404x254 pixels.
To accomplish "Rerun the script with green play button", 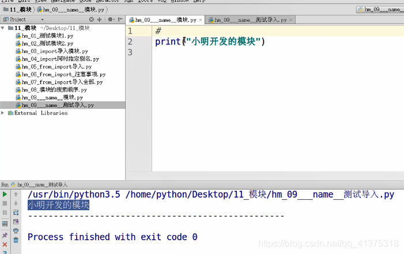I will [5, 194].
